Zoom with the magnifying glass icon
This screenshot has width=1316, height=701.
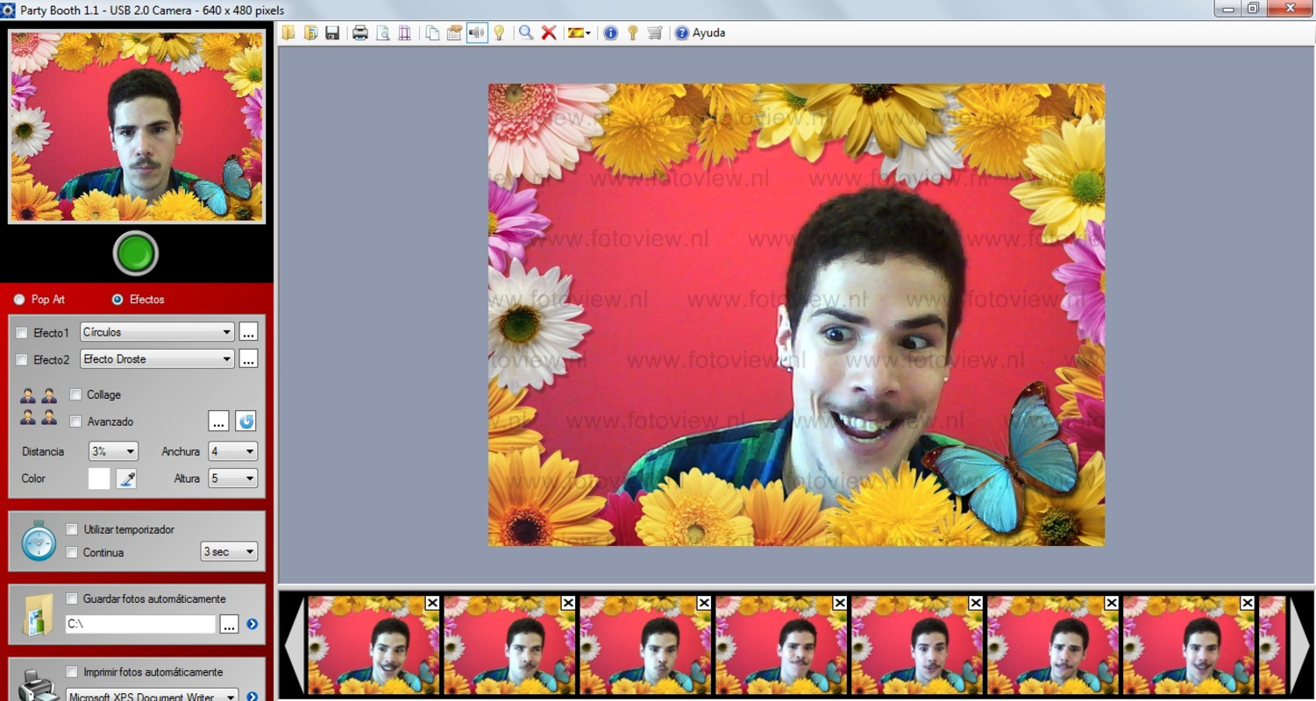(526, 33)
